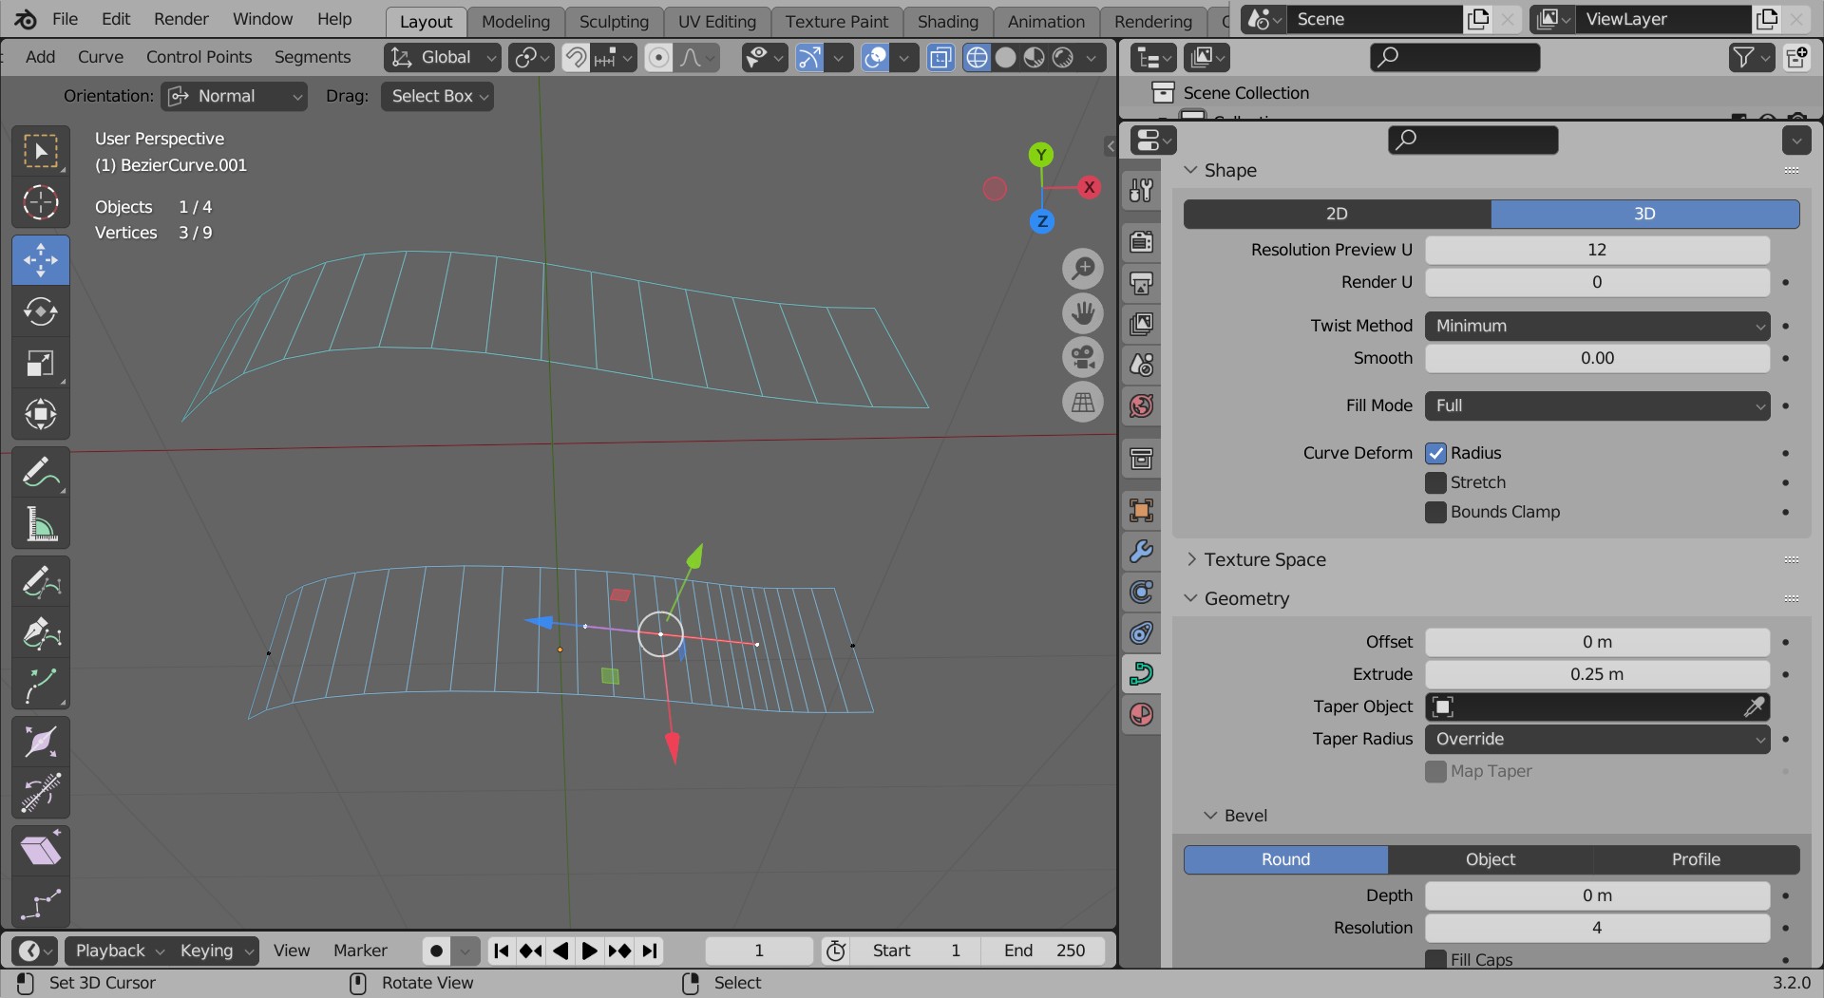
Task: Open Object Data curve properties tab
Action: pyautogui.click(x=1141, y=673)
